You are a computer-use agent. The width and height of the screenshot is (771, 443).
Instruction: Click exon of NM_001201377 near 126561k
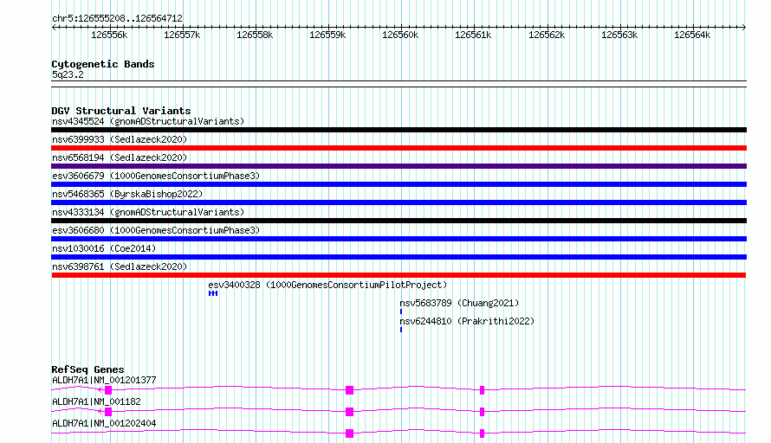pyautogui.click(x=482, y=390)
